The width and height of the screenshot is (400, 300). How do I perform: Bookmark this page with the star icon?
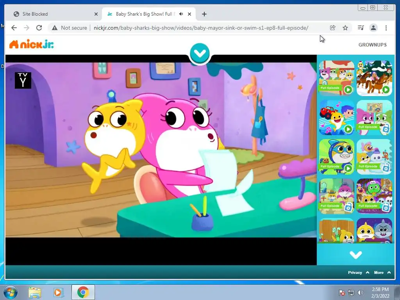[345, 28]
